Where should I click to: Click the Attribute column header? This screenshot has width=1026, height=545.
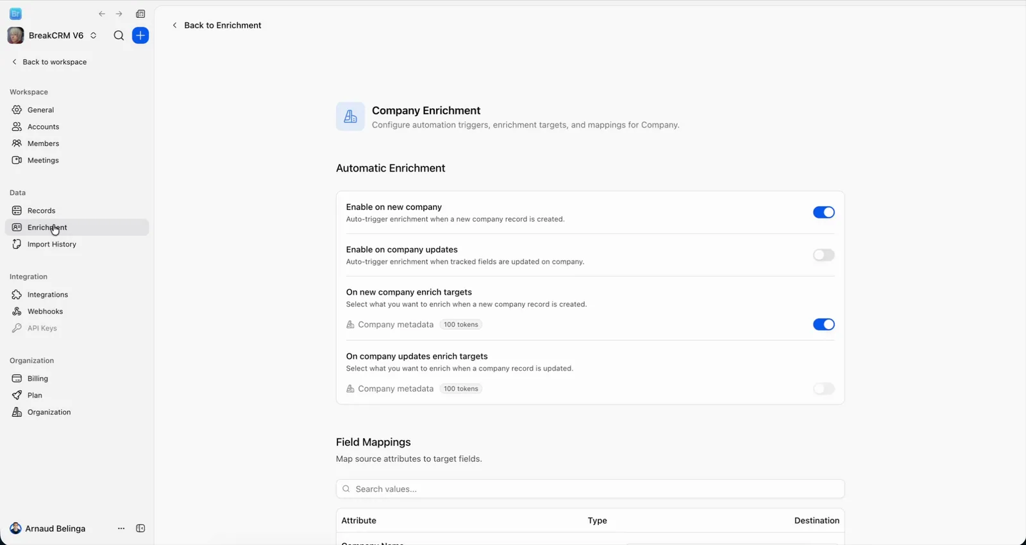[358, 521]
